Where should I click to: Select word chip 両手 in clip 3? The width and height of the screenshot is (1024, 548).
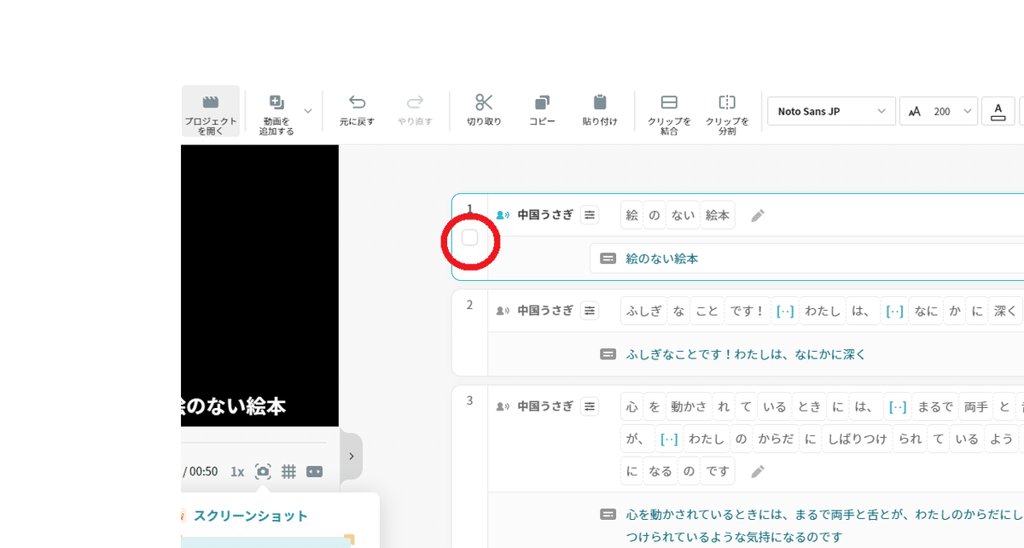coord(975,406)
